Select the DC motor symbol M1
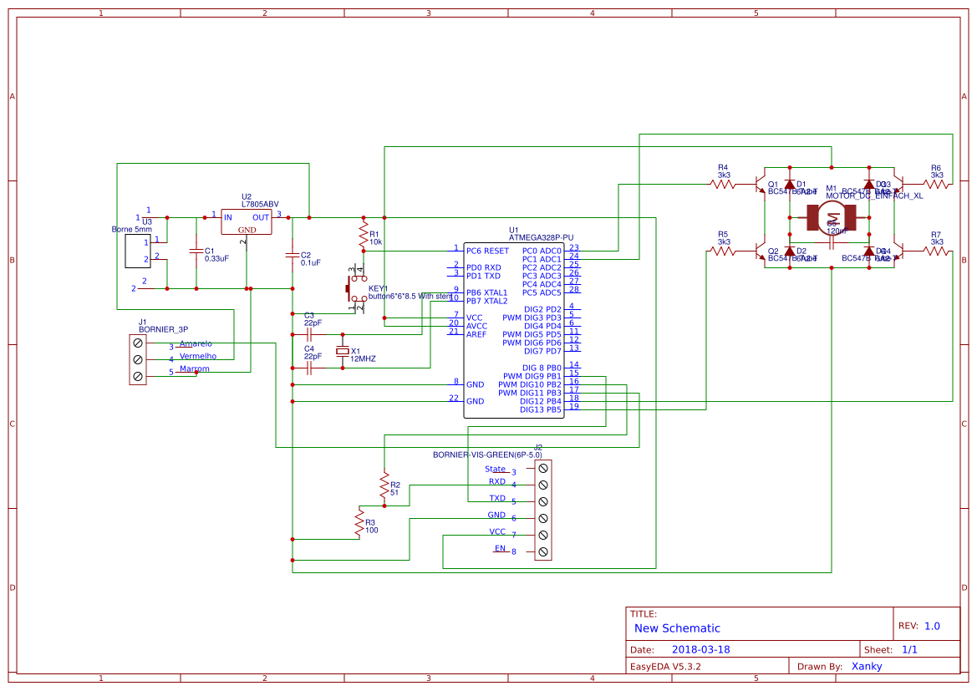This screenshot has width=977, height=691. click(832, 218)
